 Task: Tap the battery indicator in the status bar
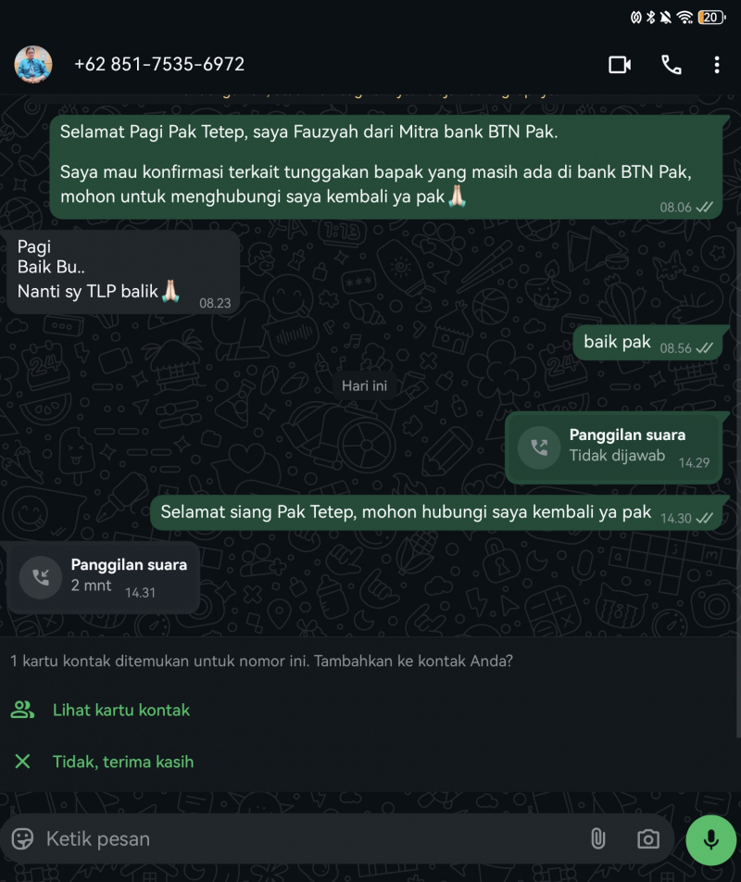click(711, 17)
